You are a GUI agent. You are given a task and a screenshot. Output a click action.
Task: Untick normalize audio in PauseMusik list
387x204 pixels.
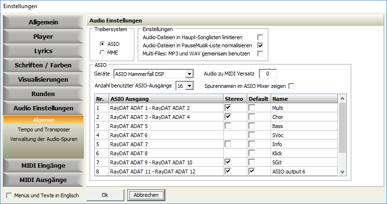click(x=260, y=45)
